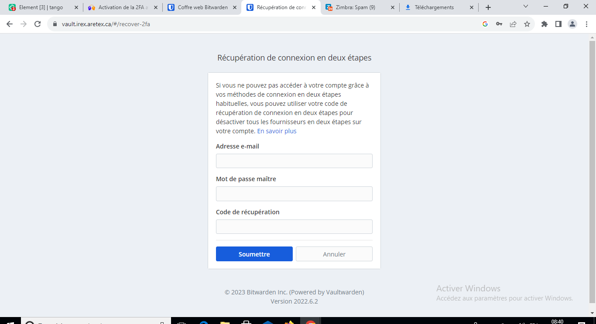The height and width of the screenshot is (324, 596).
Task: Open the Extensions puzzle icon
Action: tap(545, 24)
